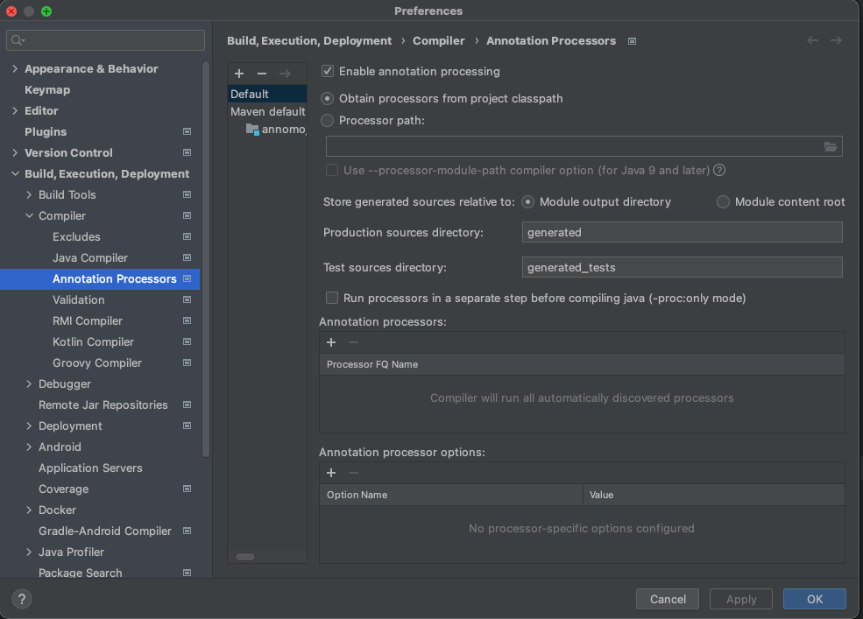This screenshot has width=863, height=619.
Task: Switch to the Maven default profile
Action: 265,112
